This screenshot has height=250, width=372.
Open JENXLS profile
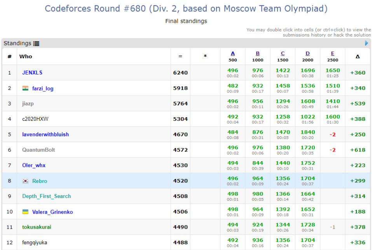click(32, 73)
